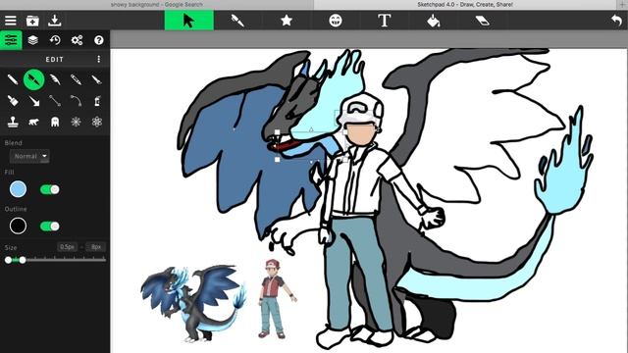
Task: Open the History panel
Action: point(55,40)
